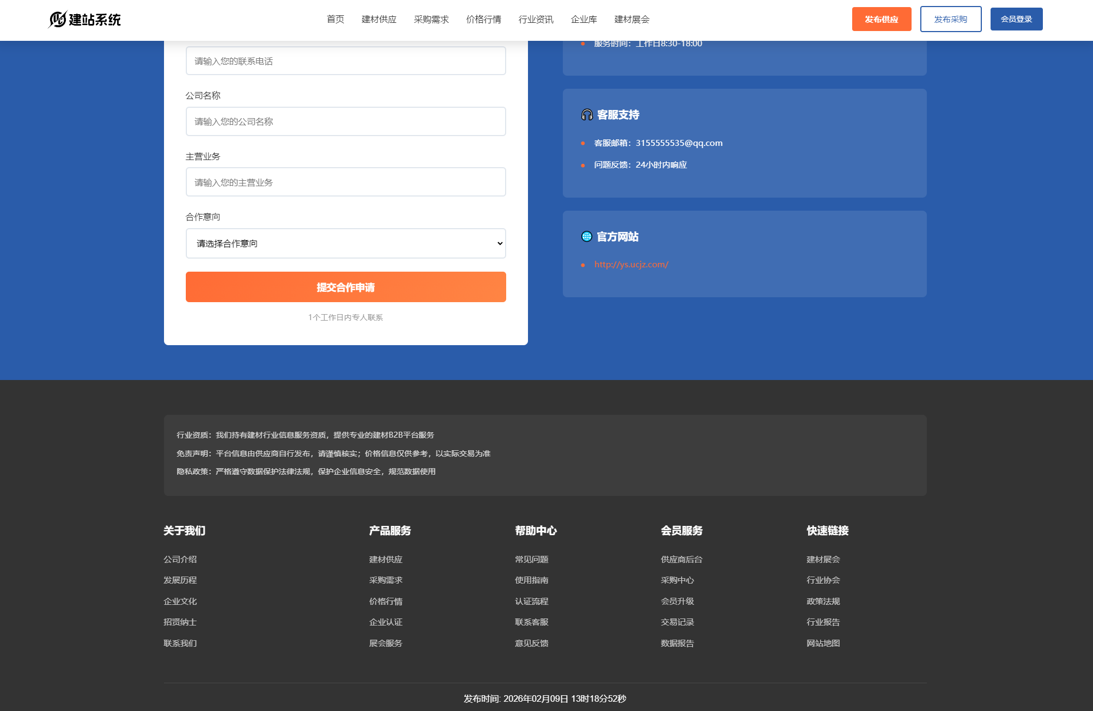Screen dimensions: 1093x711
Task: Click into the 公司名称 input field
Action: pos(345,121)
